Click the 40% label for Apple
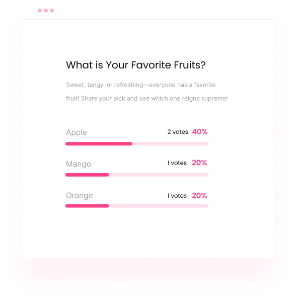This screenshot has height=302, width=296. click(x=200, y=132)
